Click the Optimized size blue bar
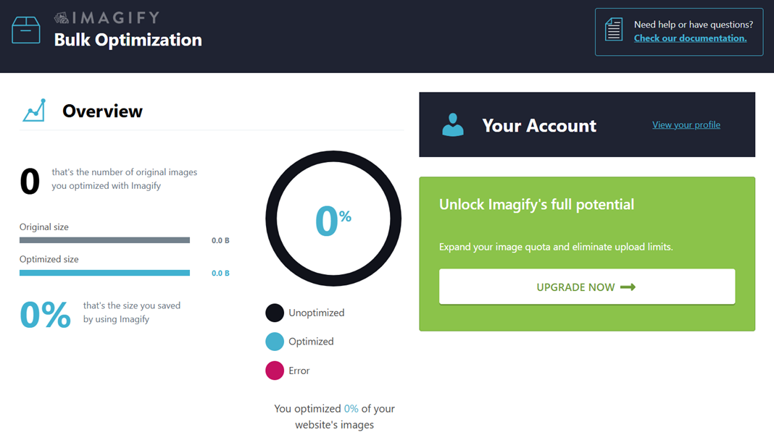 point(104,273)
